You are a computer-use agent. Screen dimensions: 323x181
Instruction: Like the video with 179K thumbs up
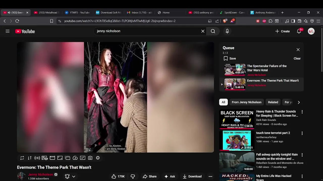pos(118,176)
